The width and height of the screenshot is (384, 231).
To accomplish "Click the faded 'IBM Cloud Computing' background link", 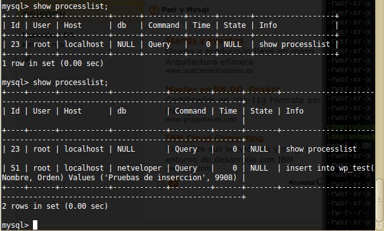I will point(214,138).
